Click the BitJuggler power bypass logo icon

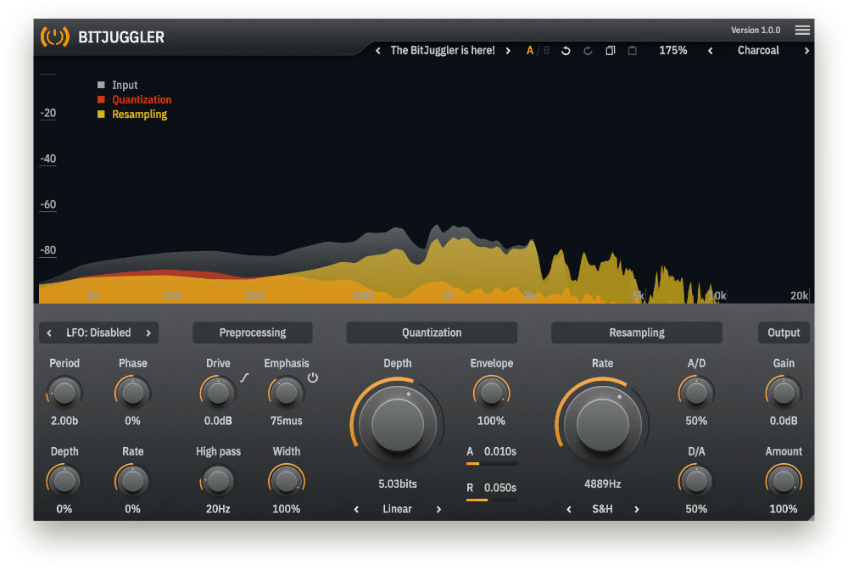tap(54, 36)
